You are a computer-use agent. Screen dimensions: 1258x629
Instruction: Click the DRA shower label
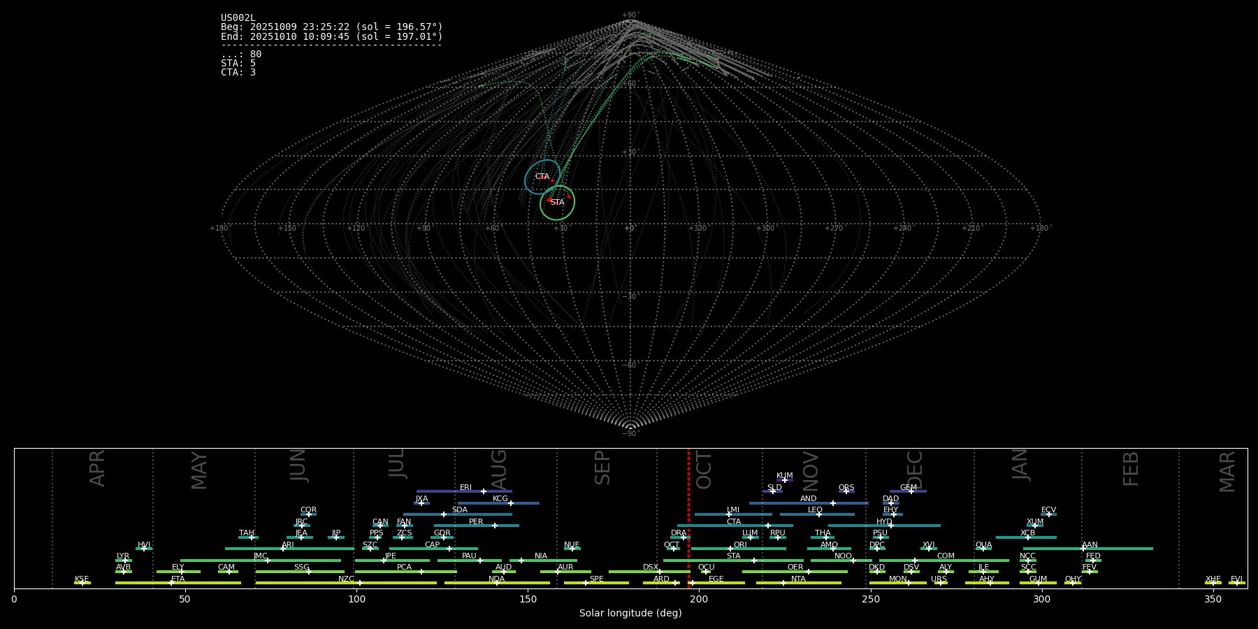coord(679,533)
